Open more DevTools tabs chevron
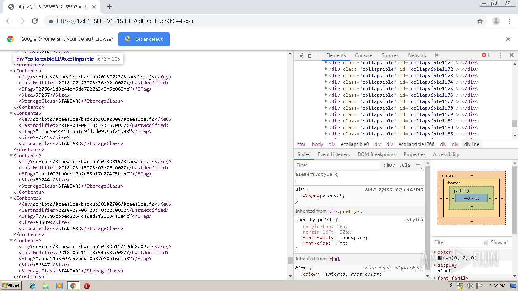This screenshot has height=291, width=518. pos(437,55)
